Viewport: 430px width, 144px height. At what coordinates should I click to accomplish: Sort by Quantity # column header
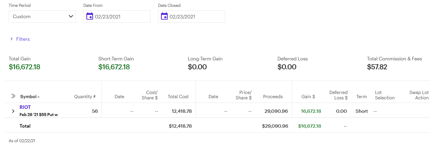point(85,96)
